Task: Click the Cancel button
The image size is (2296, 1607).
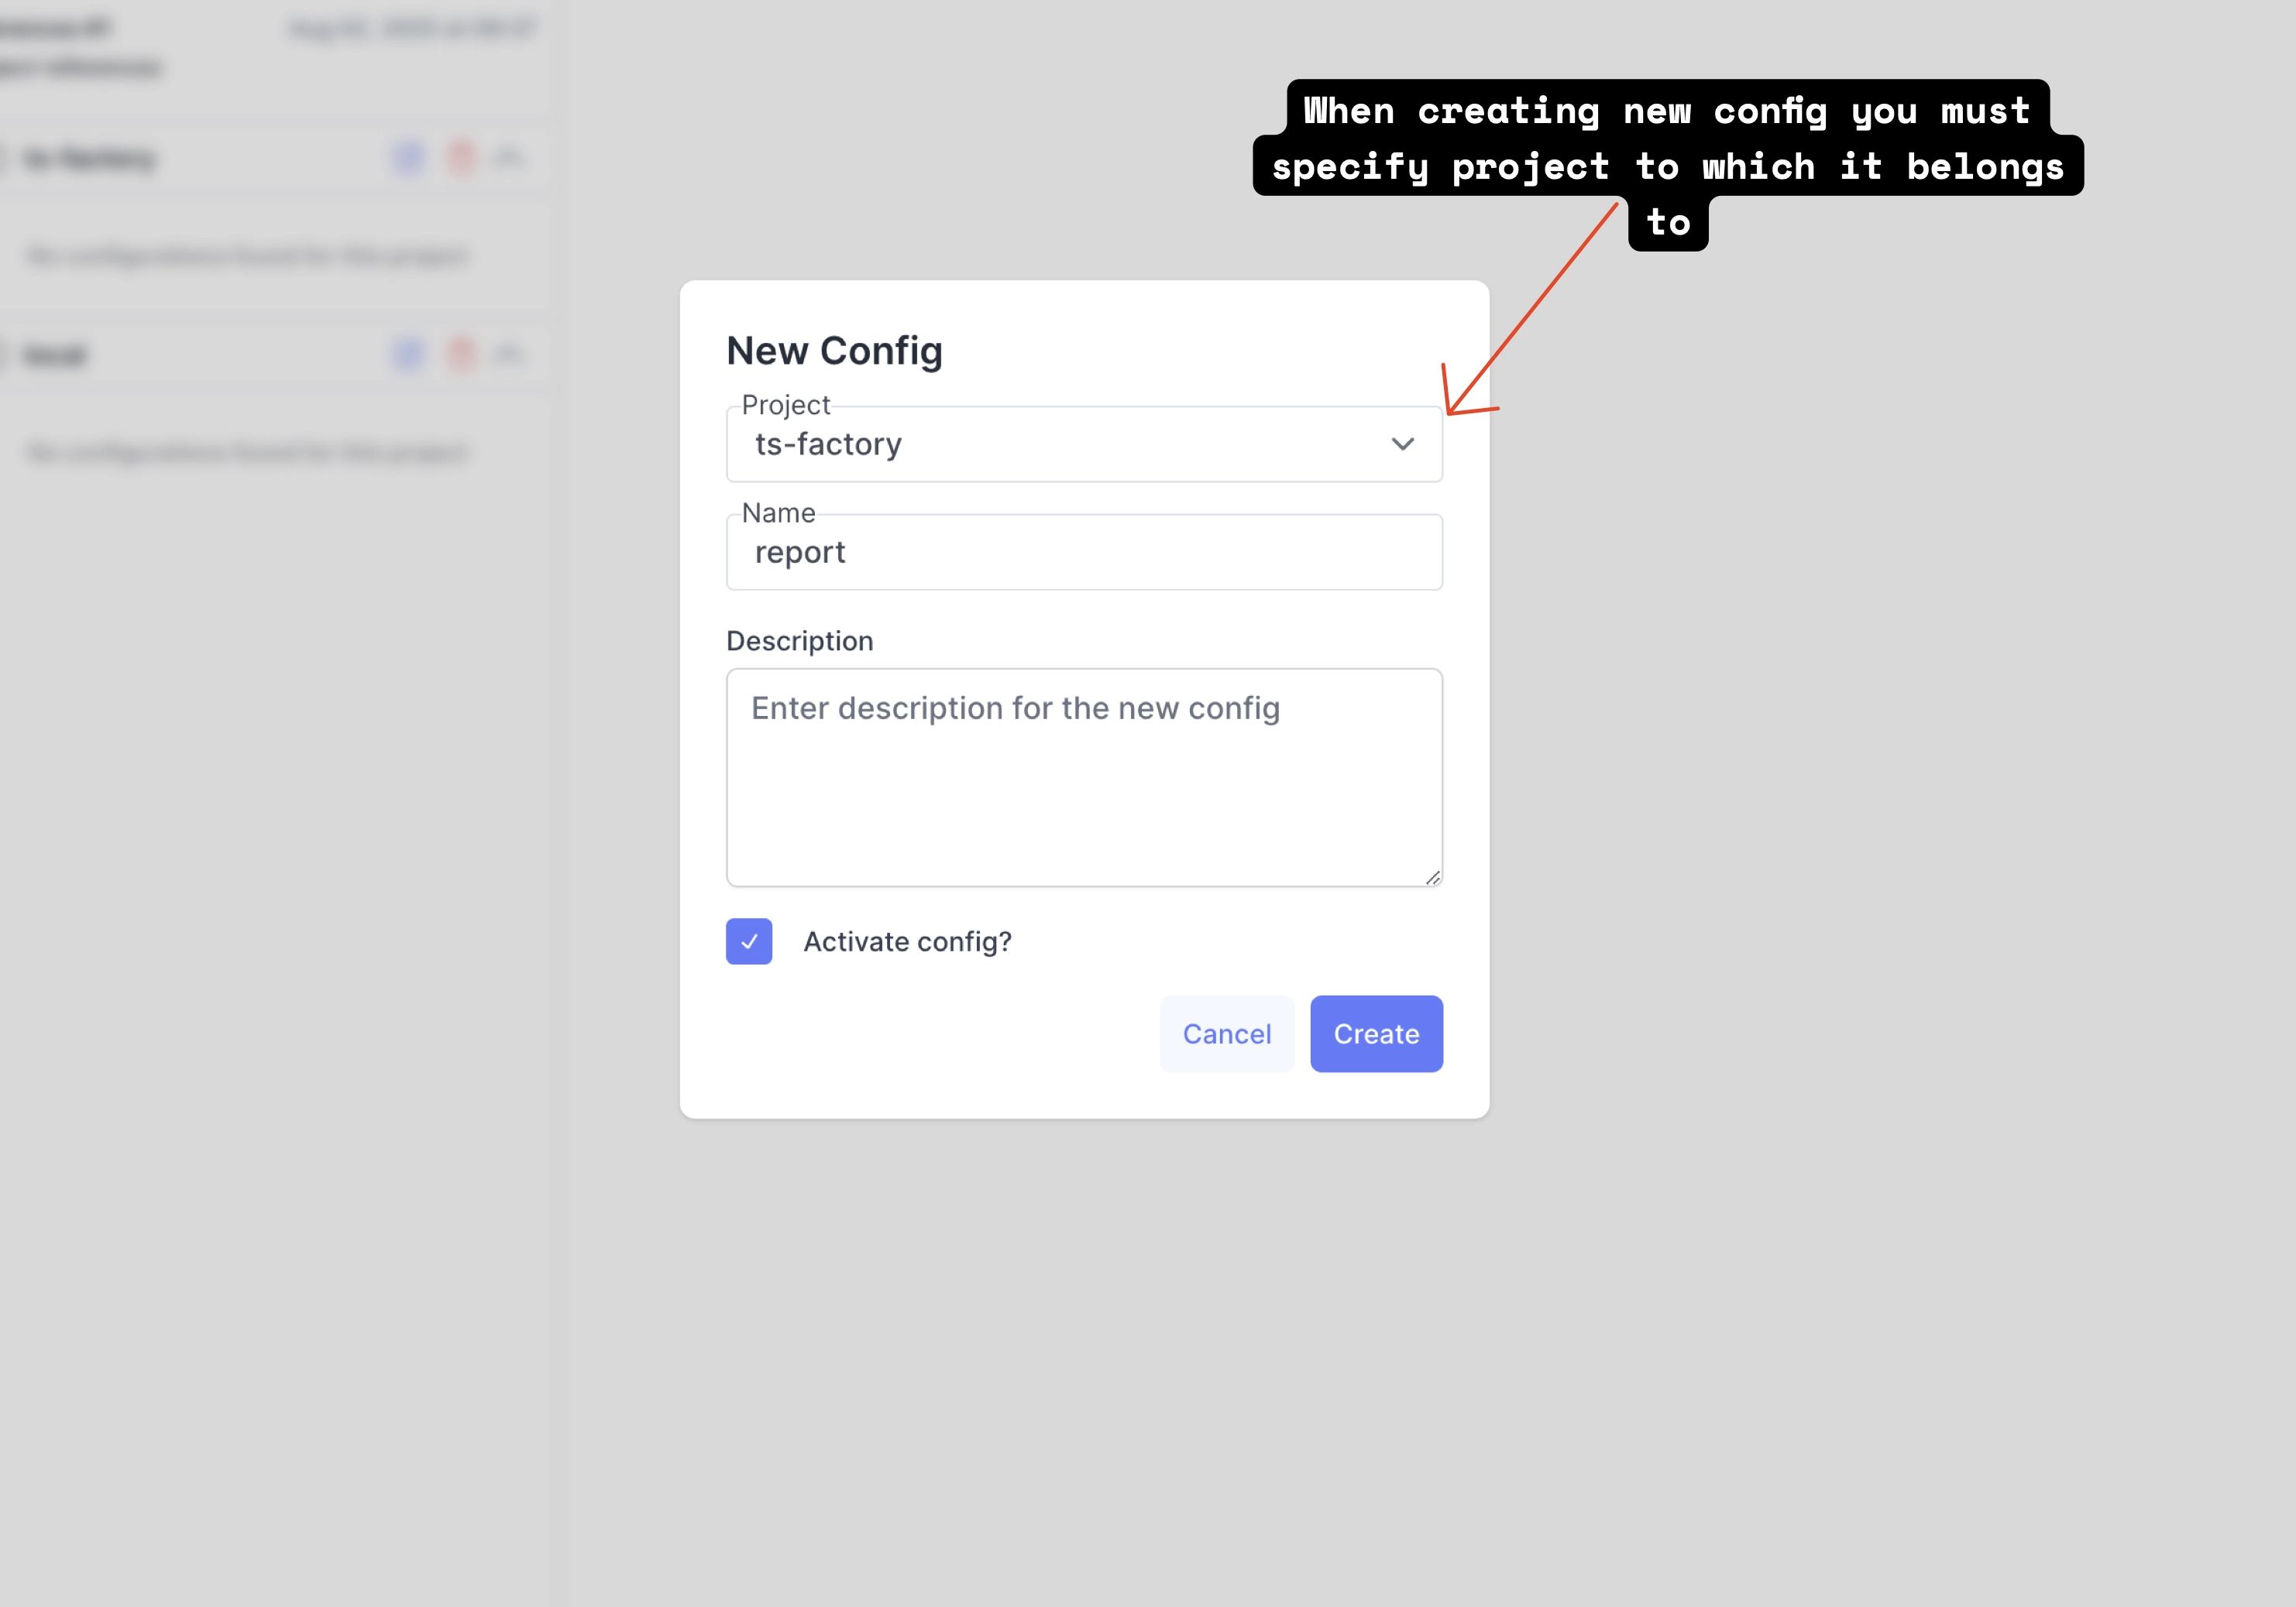Action: [1227, 1033]
